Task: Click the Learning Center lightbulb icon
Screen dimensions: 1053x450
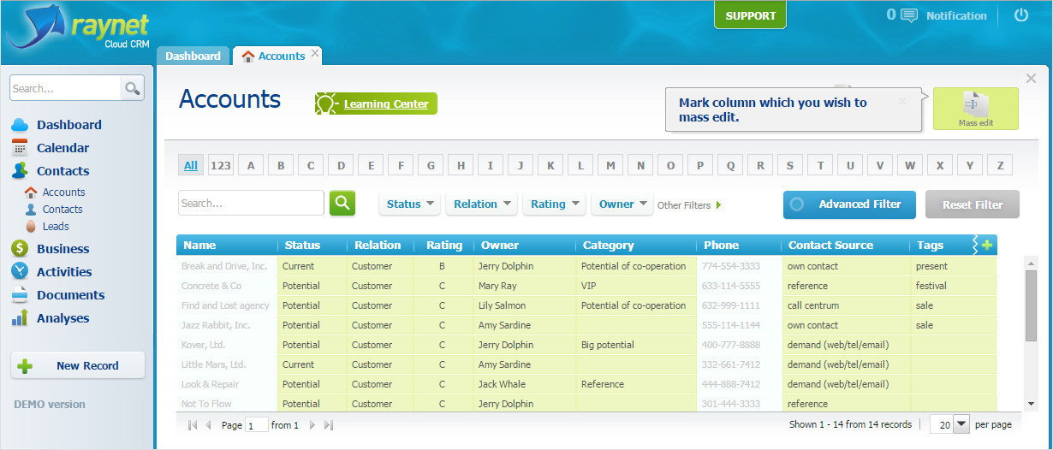Action: (x=326, y=104)
